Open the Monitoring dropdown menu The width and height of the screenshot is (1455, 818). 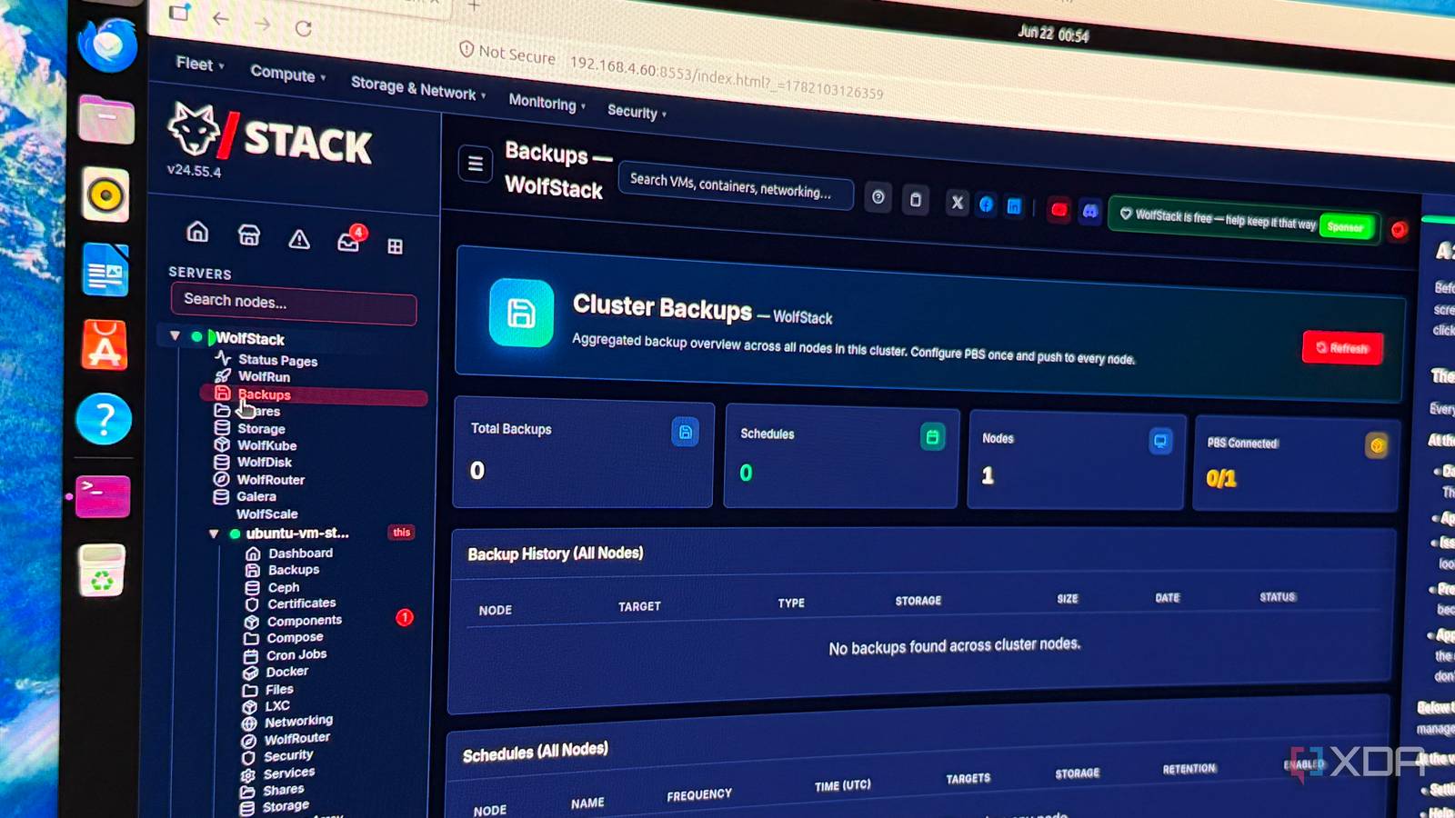547,103
